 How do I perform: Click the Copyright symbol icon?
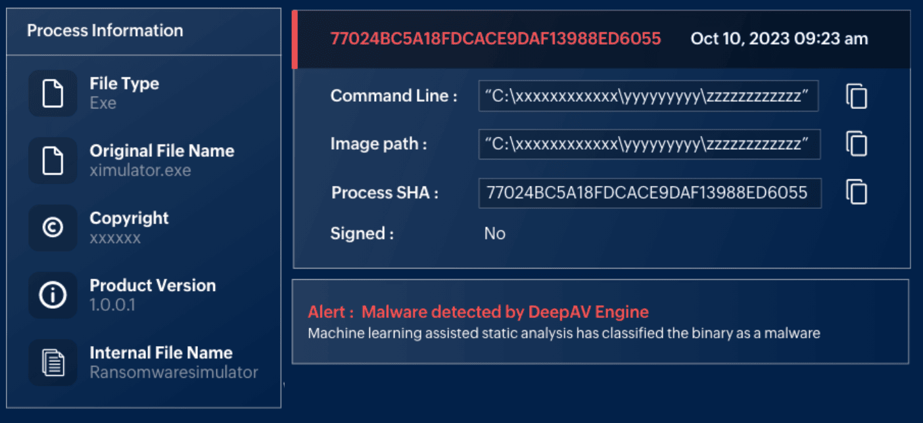53,228
